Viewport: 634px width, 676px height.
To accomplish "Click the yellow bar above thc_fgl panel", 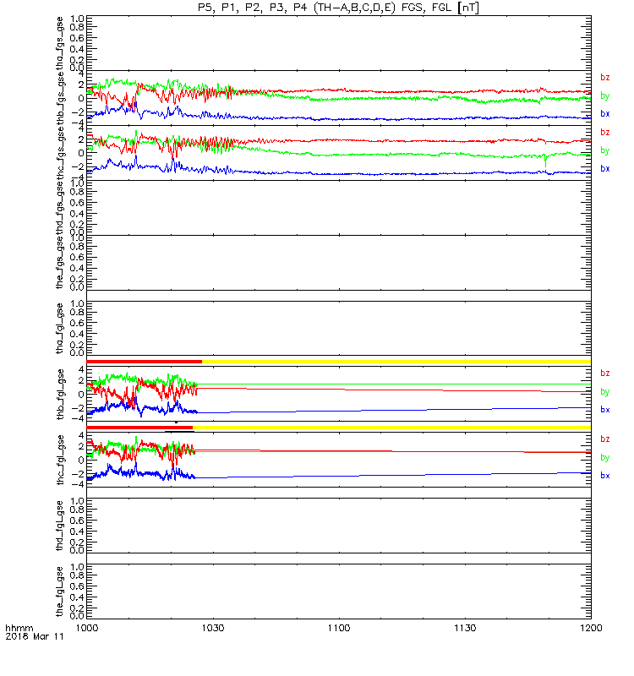I will point(391,428).
